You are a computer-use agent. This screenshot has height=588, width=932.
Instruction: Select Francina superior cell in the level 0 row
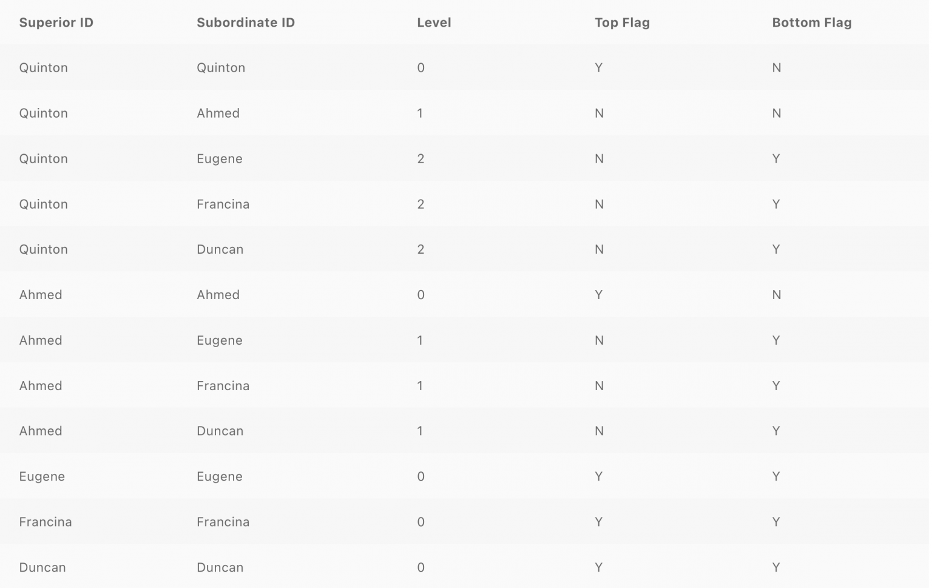point(45,522)
